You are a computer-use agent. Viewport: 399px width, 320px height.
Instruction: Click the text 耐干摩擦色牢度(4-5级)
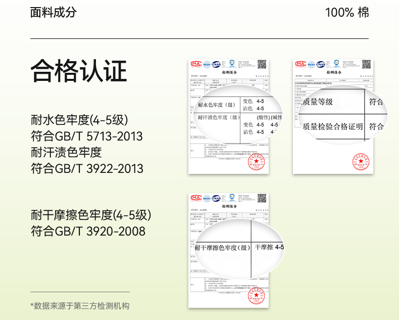91,215
